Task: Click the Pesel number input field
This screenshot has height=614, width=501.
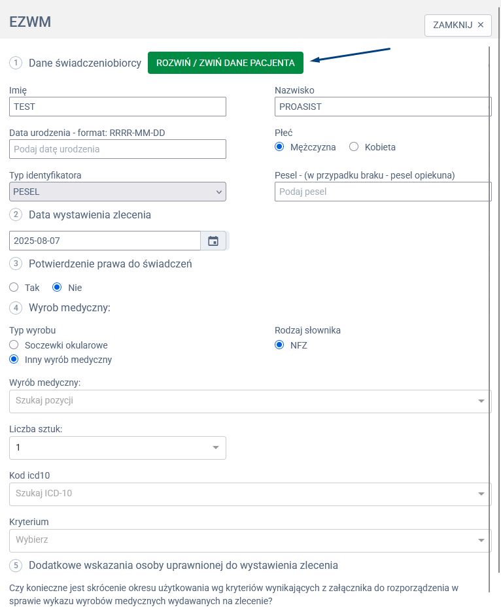Action: click(x=383, y=192)
